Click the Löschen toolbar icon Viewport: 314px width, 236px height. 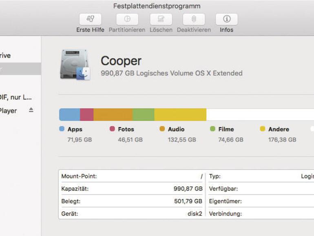(161, 19)
